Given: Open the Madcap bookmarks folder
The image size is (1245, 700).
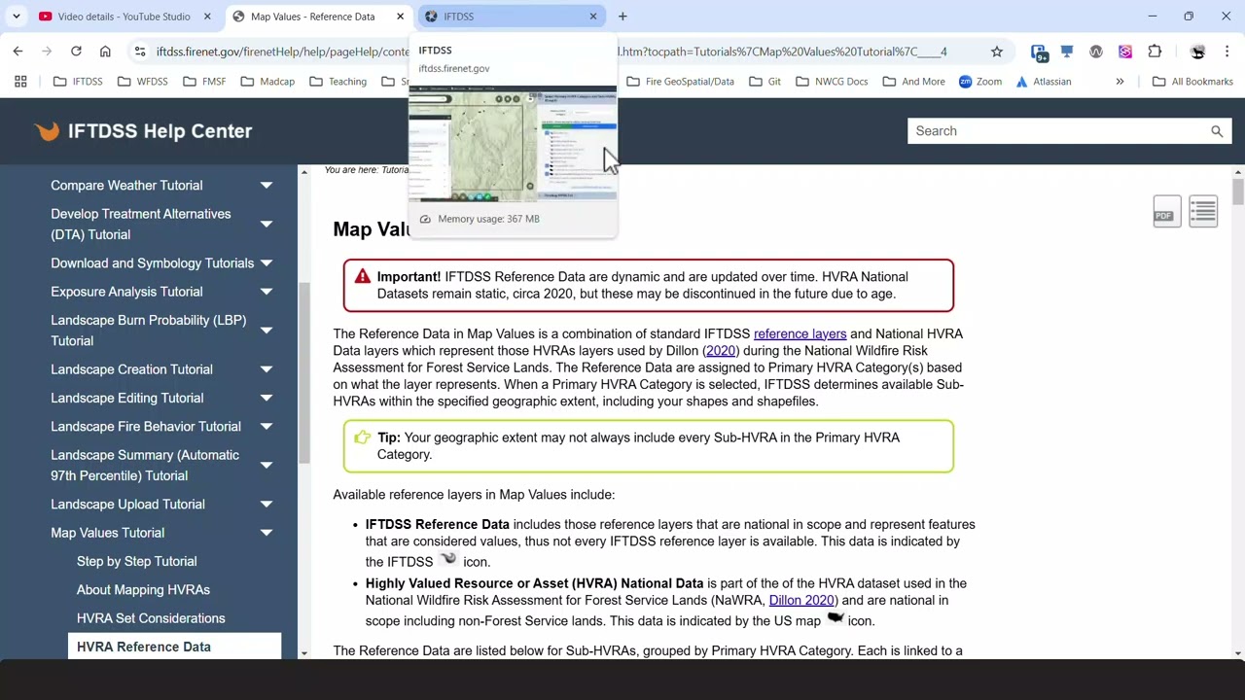Looking at the screenshot, I should tap(267, 82).
